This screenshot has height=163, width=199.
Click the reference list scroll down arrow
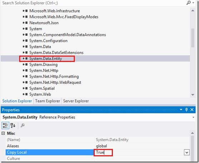193,95
